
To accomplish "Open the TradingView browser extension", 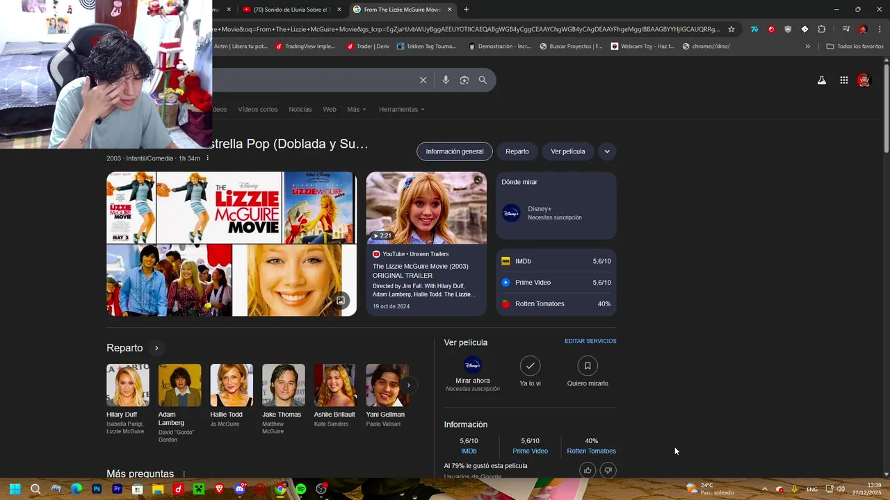I will tap(754, 29).
